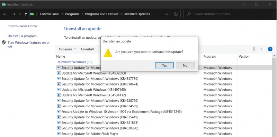Select the Programs and Features breadcrumb
277x137 pixels.
tap(102, 14)
